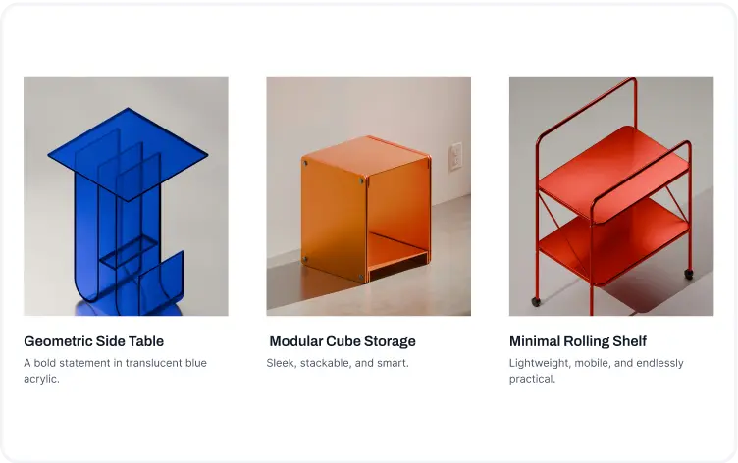Click the Modular Cube Storage title

(343, 341)
